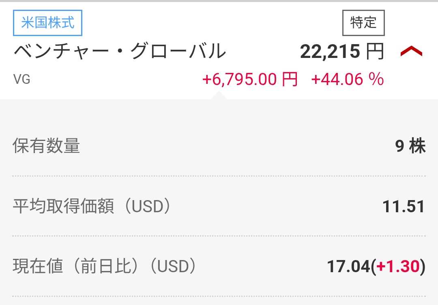Tap the 11.51 average cost value
This screenshot has height=305, width=438.
click(404, 207)
